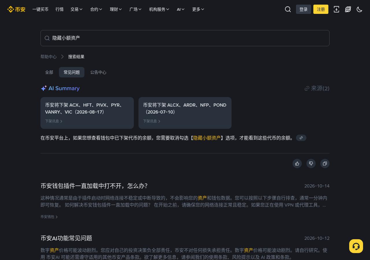This screenshot has height=260, width=370.
Task: Click the 来源(2) sources link
Action: pos(317,88)
